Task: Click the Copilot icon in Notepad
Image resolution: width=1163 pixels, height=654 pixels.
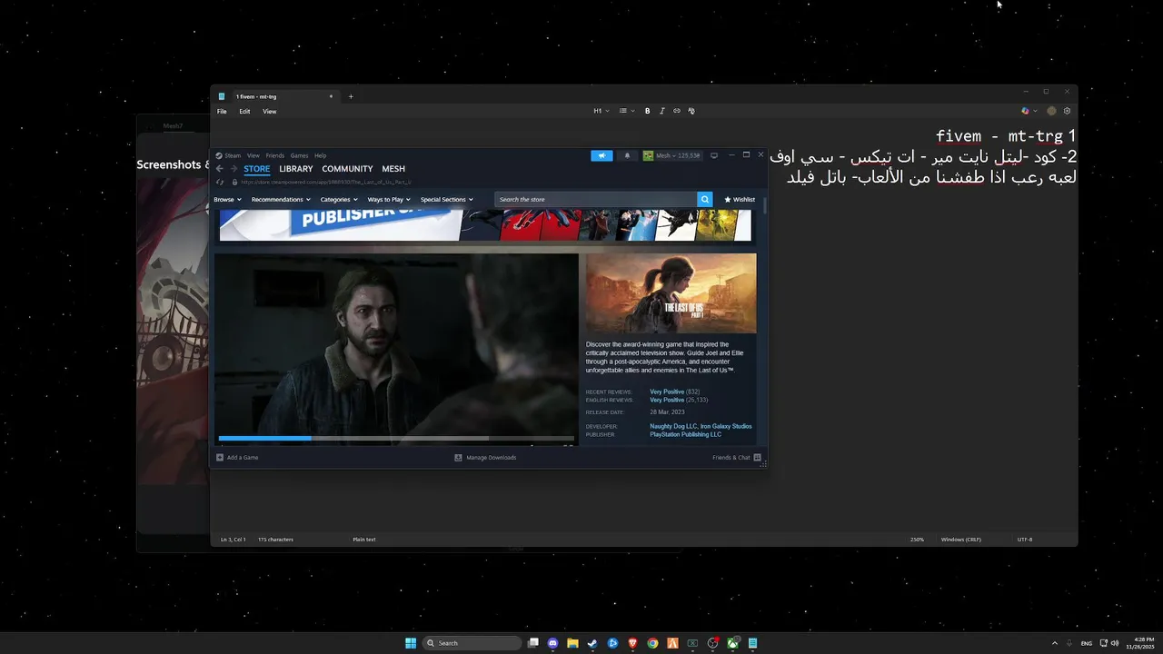Action: point(1025,111)
